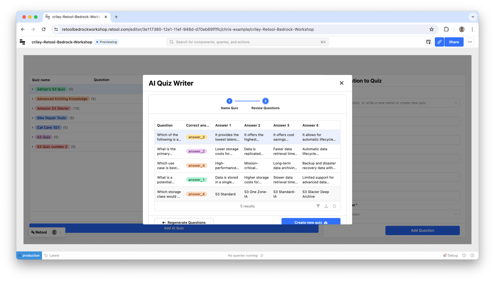The height and width of the screenshot is (281, 495).
Task: Select the answer_2 tag
Action: coord(196,151)
